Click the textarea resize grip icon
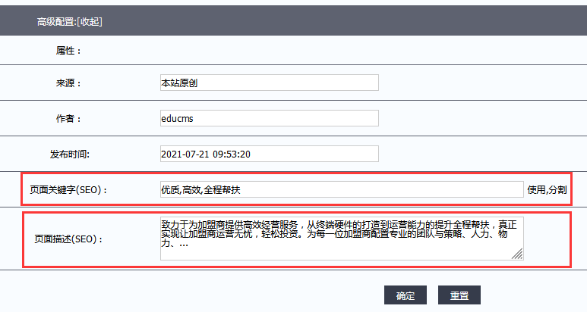 click(517, 254)
